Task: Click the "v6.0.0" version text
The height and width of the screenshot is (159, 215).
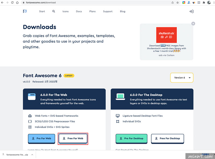Action: pos(26,82)
